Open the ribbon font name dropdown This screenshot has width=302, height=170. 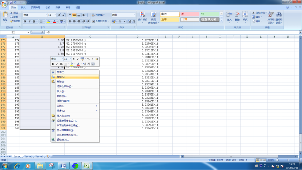coord(46,15)
